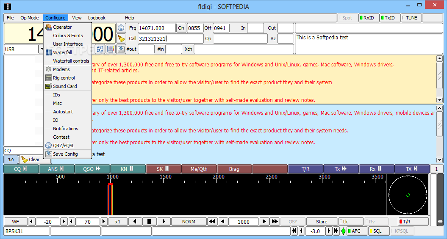Toggle the T/R button beside Rv

pos(413,222)
